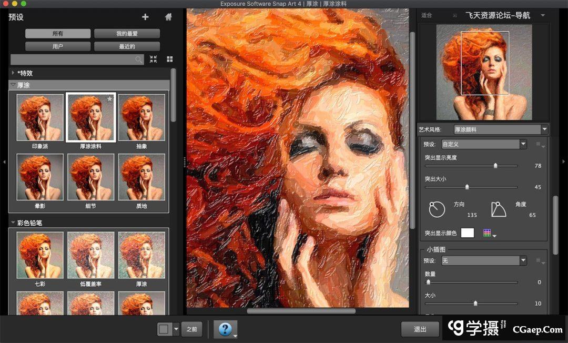Toggle the 之前 before-view button
The width and height of the screenshot is (568, 343).
click(192, 329)
